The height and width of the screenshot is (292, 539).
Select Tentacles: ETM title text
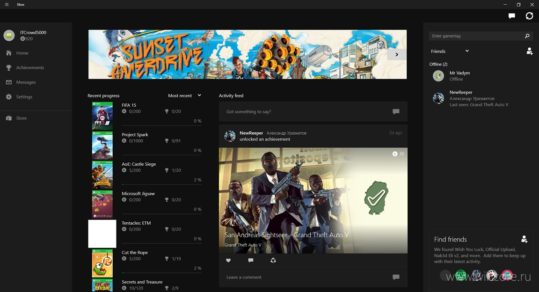[x=136, y=223]
